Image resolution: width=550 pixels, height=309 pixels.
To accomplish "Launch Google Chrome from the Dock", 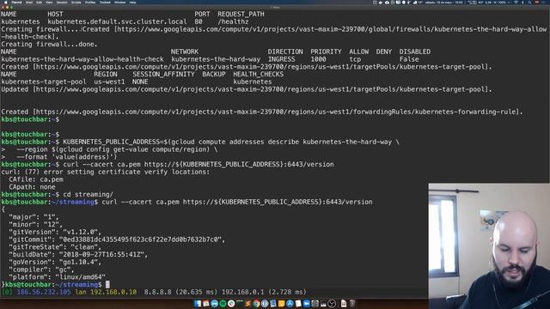I will point(256,303).
